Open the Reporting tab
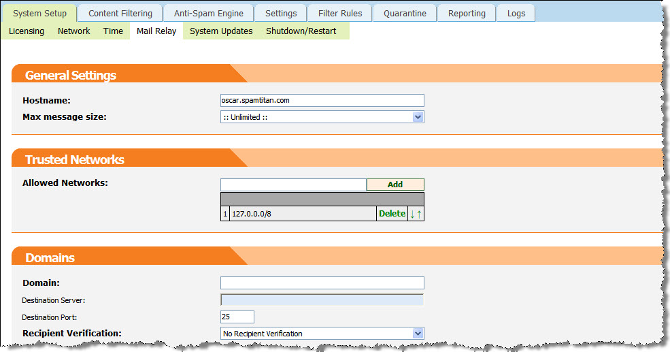This screenshot has height=352, width=670. pos(467,13)
